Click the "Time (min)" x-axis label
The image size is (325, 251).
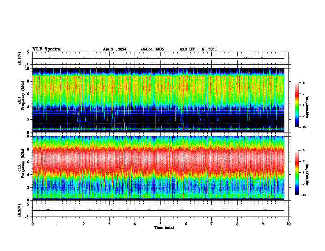[164, 228]
